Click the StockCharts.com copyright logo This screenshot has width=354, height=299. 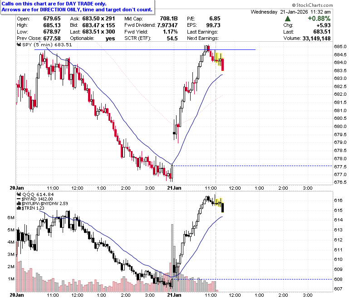coord(312,5)
